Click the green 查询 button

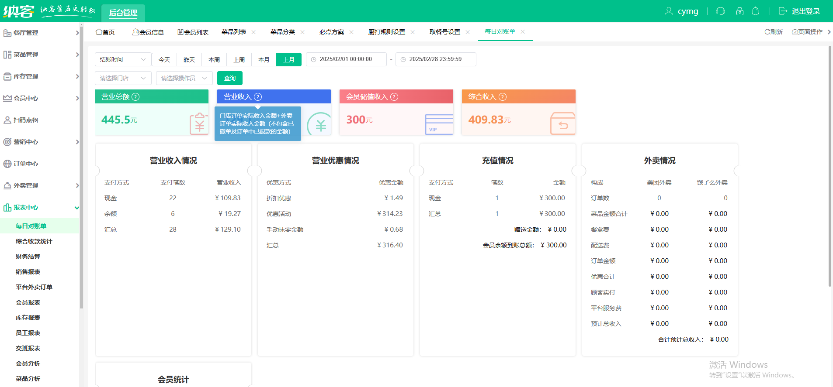(229, 78)
